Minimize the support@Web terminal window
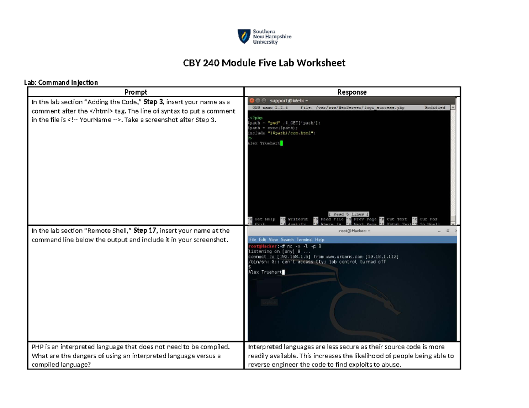Viewport: 529px width, 408px height. click(x=257, y=99)
